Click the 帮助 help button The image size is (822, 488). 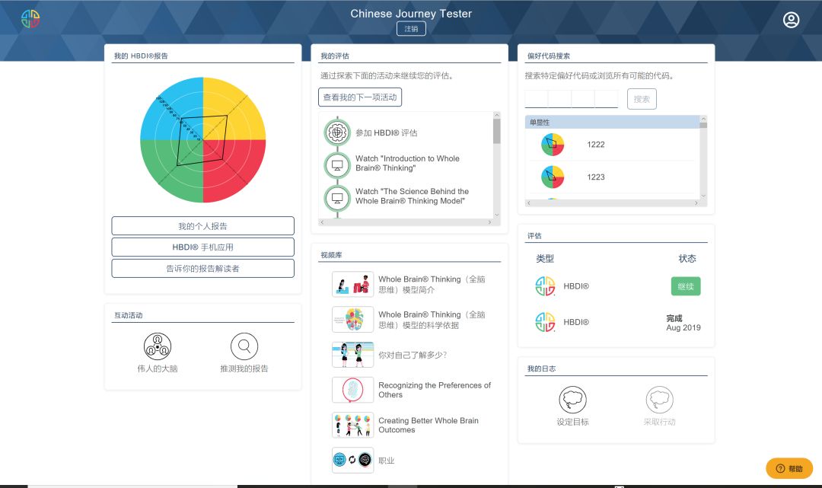(789, 469)
